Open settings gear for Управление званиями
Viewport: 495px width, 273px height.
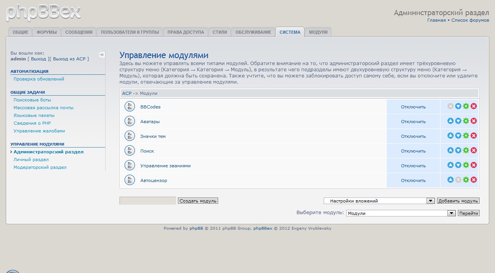(x=466, y=165)
